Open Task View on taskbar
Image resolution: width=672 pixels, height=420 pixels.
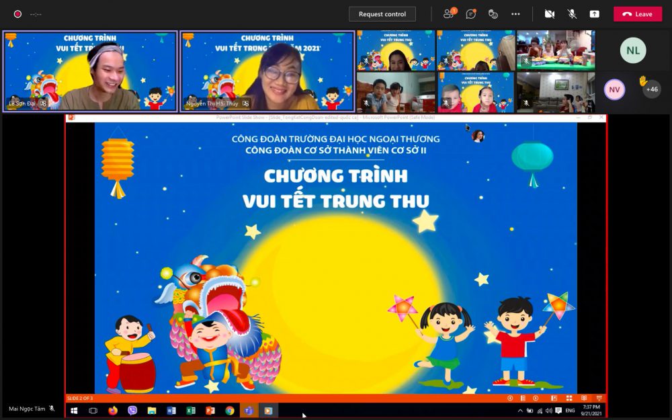(x=93, y=411)
